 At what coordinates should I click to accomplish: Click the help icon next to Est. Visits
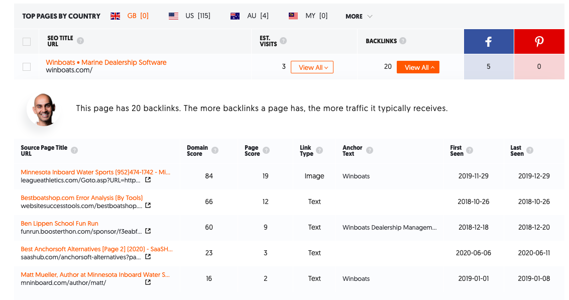click(x=283, y=41)
